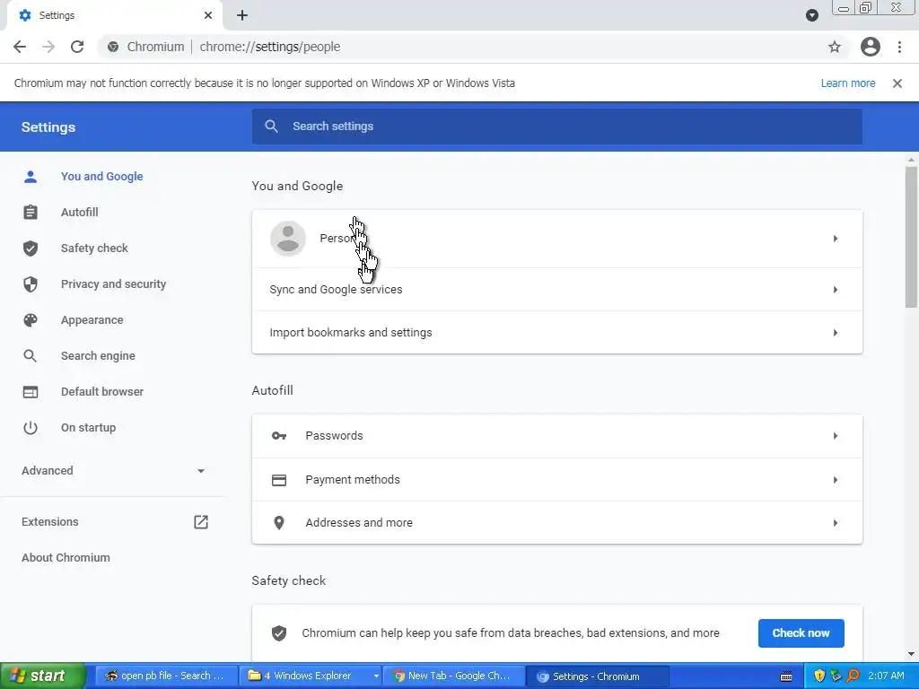Open Payment methods settings

pyautogui.click(x=556, y=480)
